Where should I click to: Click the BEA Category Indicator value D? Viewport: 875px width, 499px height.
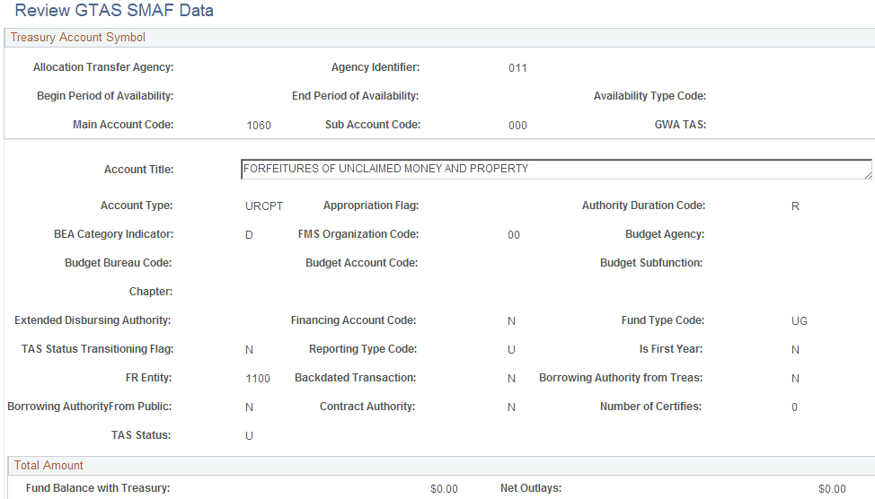click(249, 235)
